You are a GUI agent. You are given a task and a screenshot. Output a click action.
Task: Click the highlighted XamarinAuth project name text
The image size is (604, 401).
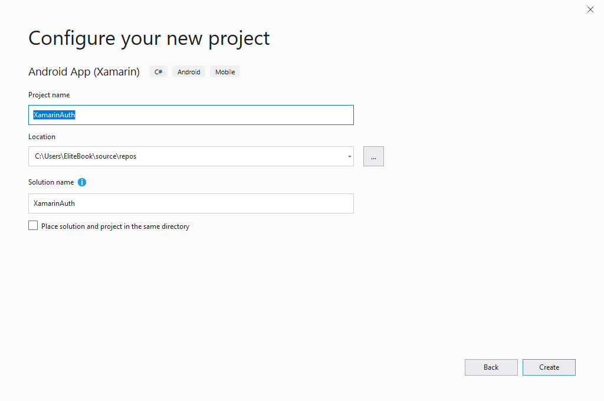pyautogui.click(x=54, y=115)
